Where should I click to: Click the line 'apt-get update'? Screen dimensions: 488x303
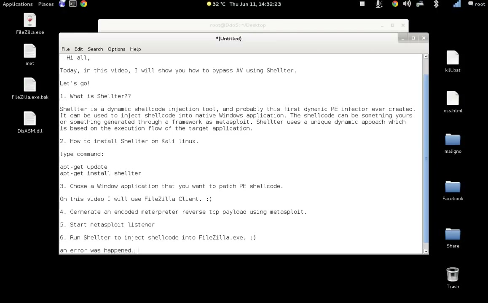tap(83, 167)
